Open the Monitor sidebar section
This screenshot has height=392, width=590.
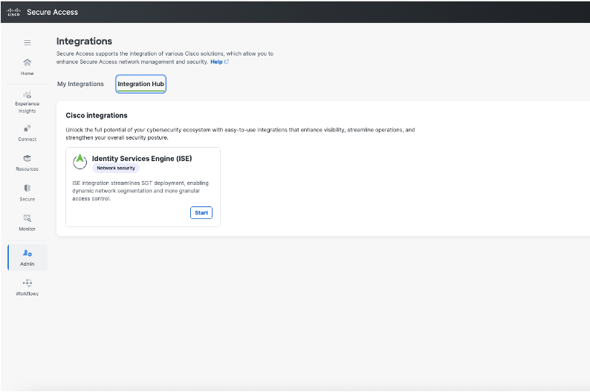[27, 223]
